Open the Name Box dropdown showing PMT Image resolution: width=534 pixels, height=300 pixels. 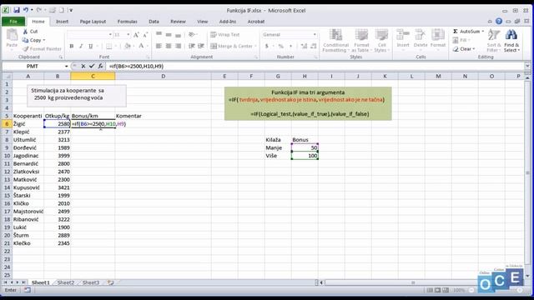click(67, 66)
